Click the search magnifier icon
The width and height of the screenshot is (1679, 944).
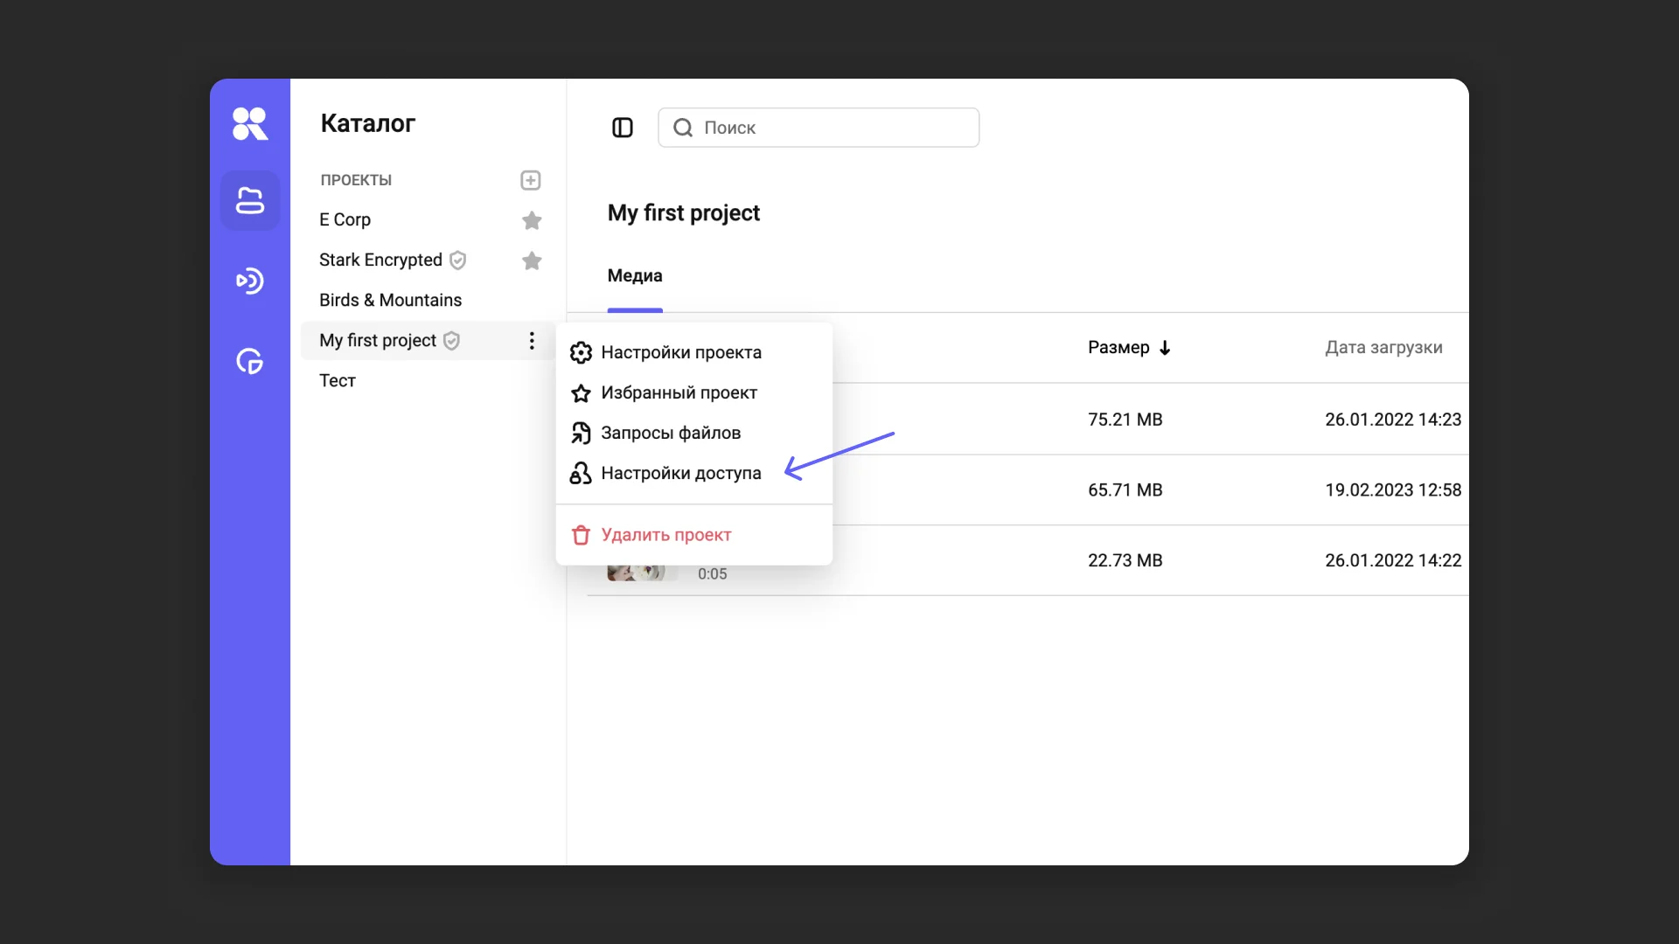point(683,128)
